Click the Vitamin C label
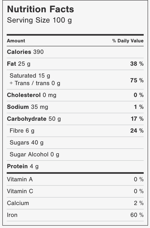Viewport: 150px width, 228px height. pyautogui.click(x=20, y=191)
